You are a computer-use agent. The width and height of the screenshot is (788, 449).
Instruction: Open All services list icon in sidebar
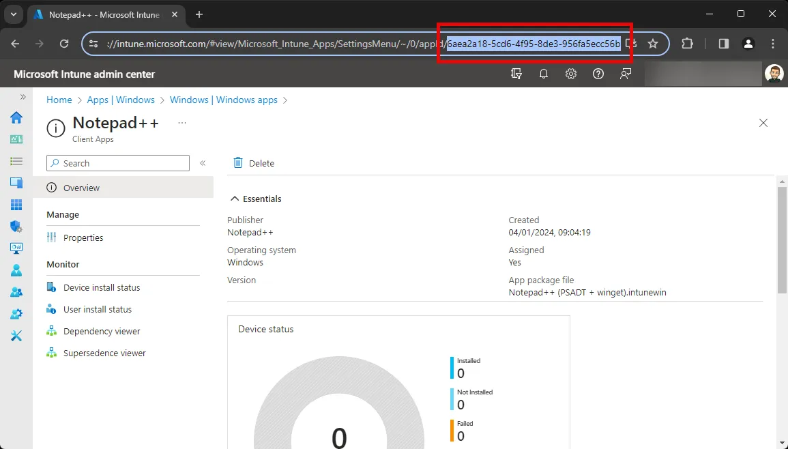click(x=16, y=161)
